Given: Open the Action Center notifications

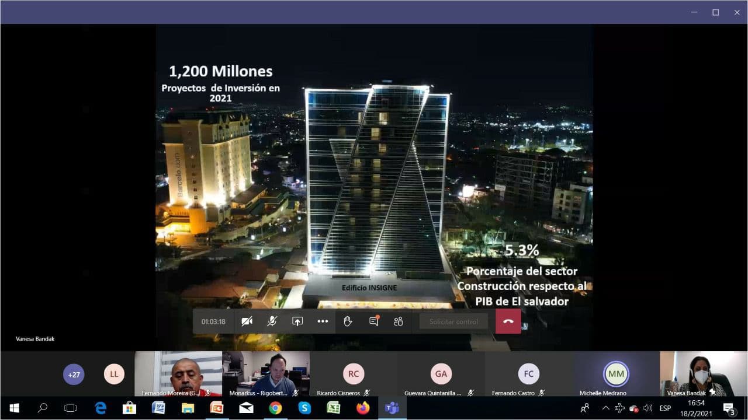Looking at the screenshot, I should coord(729,408).
